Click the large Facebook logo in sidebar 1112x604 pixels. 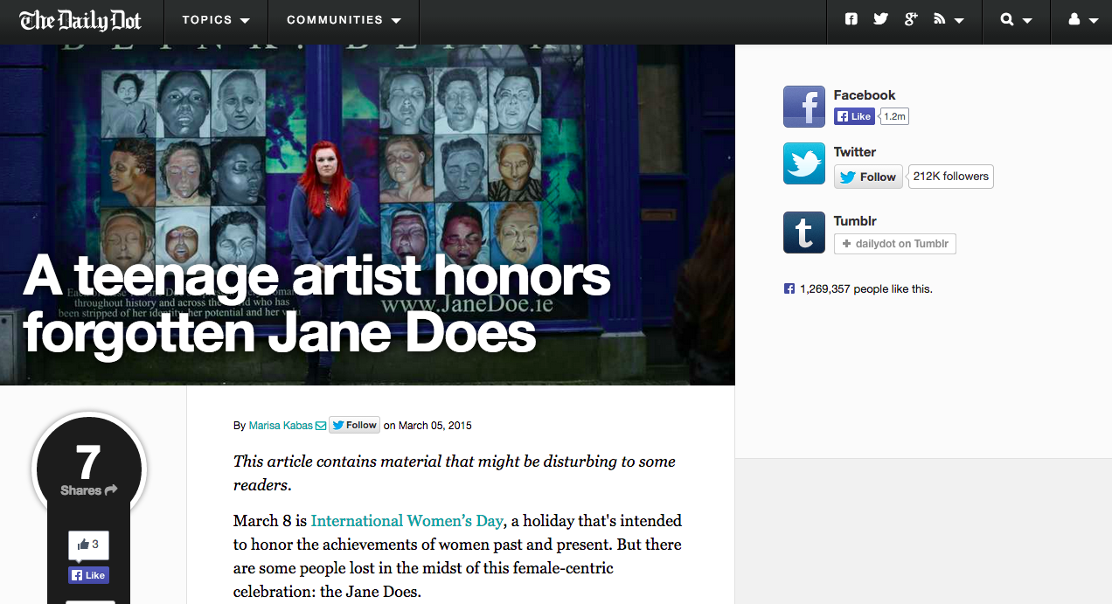point(803,107)
